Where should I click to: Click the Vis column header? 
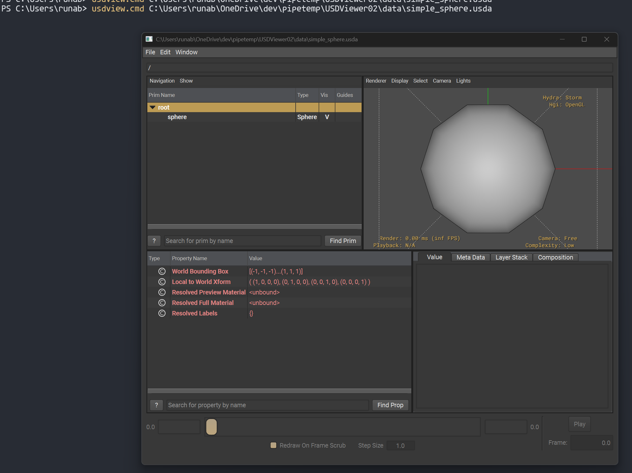(x=327, y=95)
